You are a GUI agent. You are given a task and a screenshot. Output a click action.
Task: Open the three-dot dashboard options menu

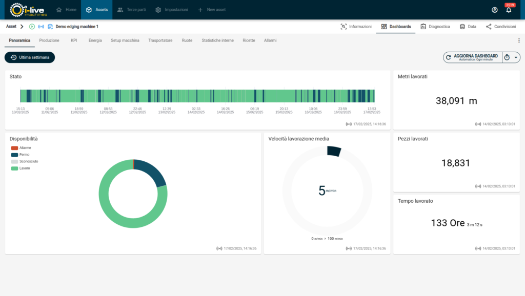tap(519, 40)
